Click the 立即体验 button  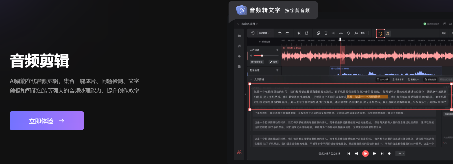coord(47,121)
